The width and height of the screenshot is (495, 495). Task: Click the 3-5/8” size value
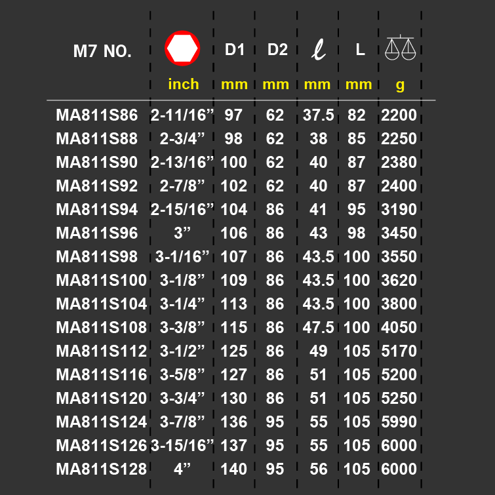pos(182,375)
